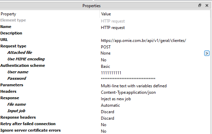
Task: Edit the Name value HTTP request
Action: coord(113,28)
